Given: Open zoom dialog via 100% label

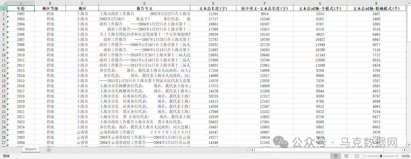Looking at the screenshot, I should [405, 156].
